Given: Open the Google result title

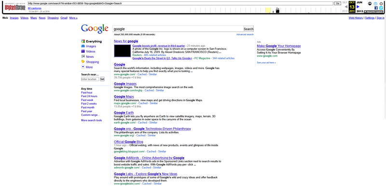Looking at the screenshot, I should tap(119, 65).
